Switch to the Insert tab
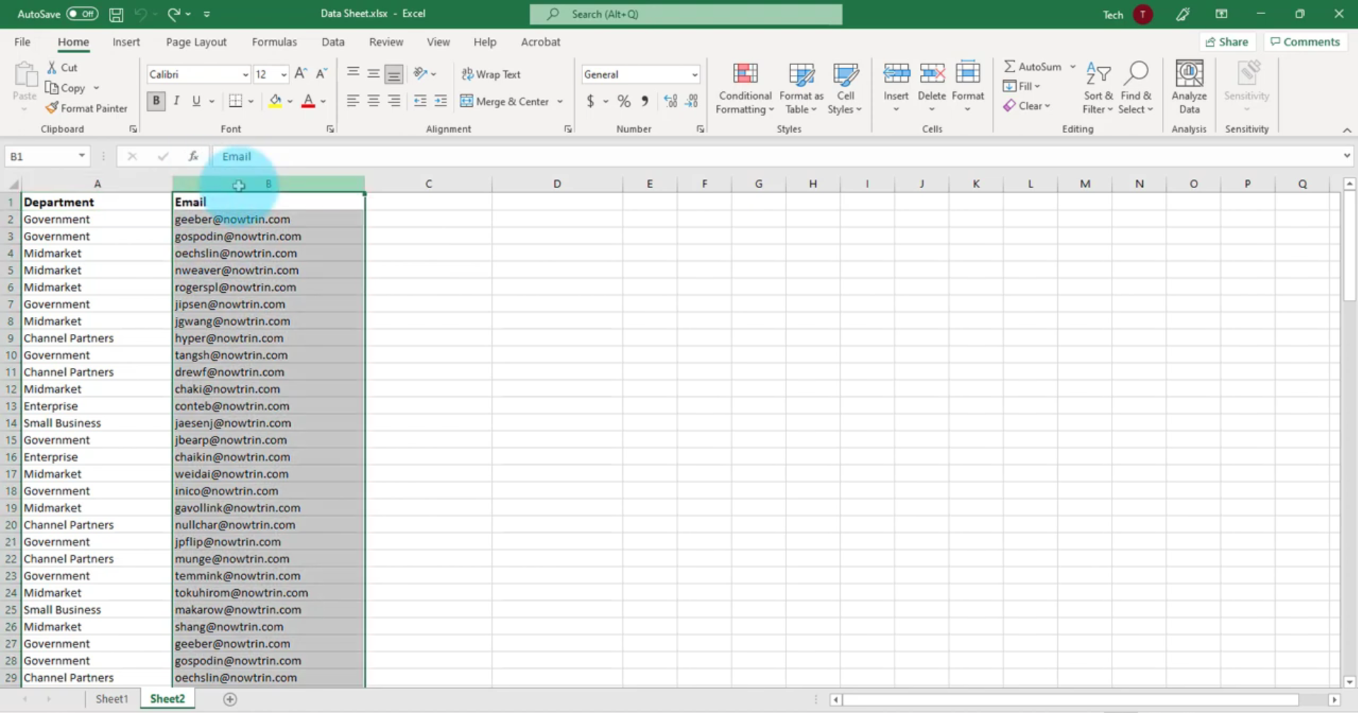 click(x=126, y=42)
